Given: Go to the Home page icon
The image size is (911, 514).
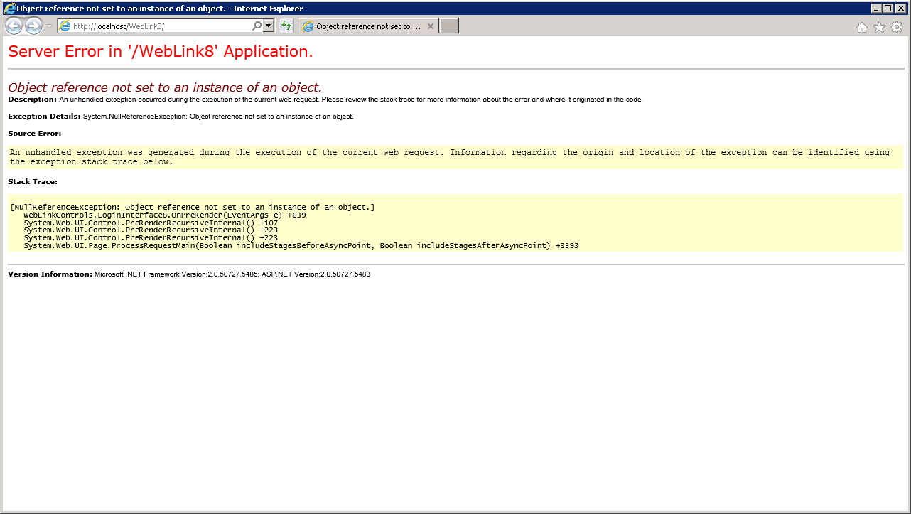Looking at the screenshot, I should [x=861, y=27].
